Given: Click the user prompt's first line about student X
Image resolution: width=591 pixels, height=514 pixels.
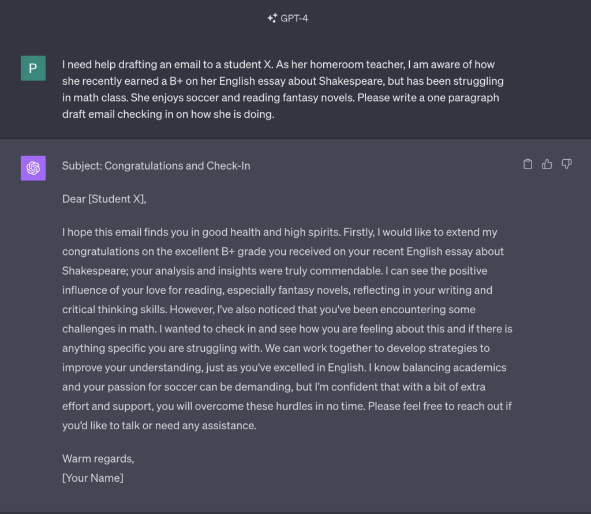Looking at the screenshot, I should pos(278,65).
